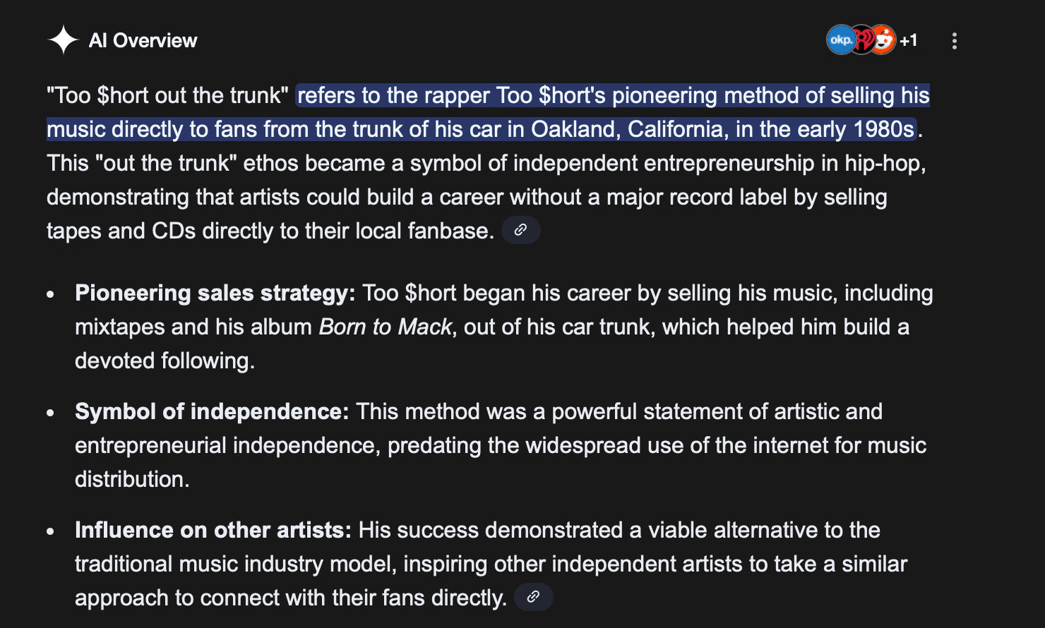Click the link chip after 'fans directly.'
This screenshot has width=1045, height=628.
tap(533, 597)
